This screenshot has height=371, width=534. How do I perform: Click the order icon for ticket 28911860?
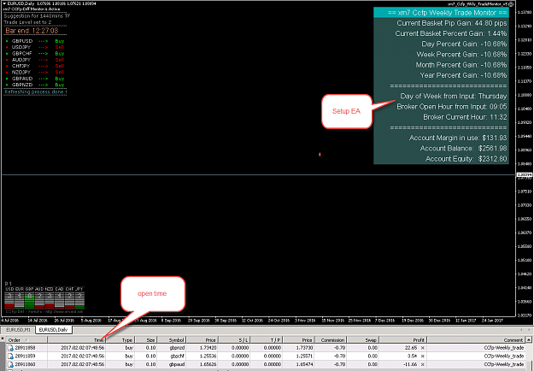point(10,364)
